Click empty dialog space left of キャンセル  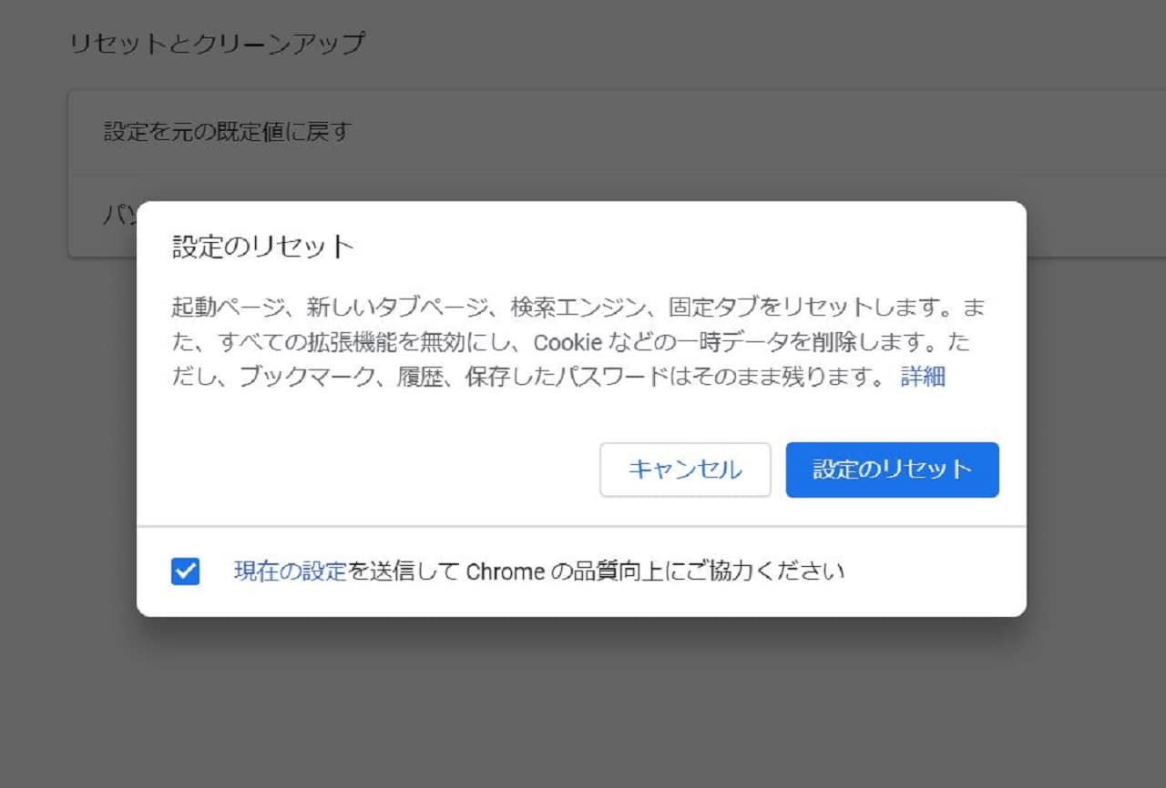(x=364, y=470)
